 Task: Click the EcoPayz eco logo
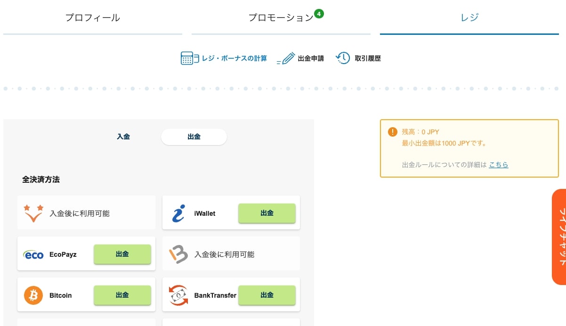(x=33, y=255)
